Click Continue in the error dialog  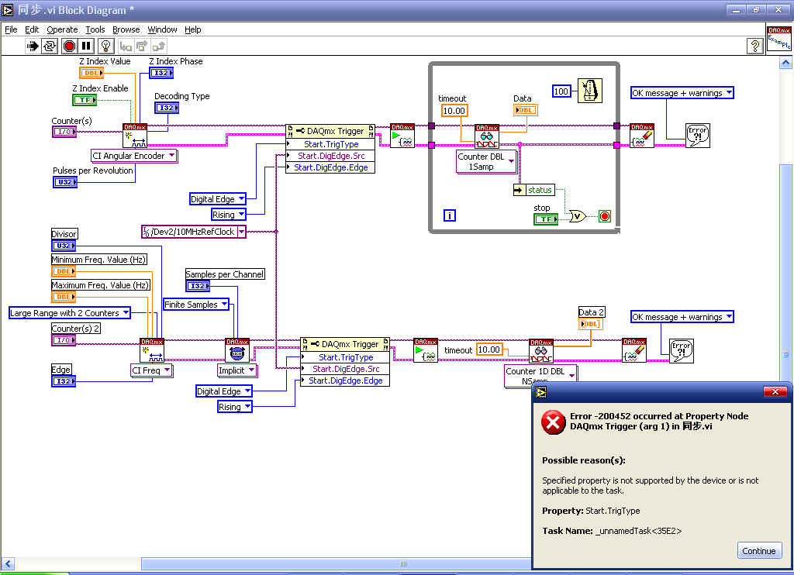pyautogui.click(x=758, y=551)
